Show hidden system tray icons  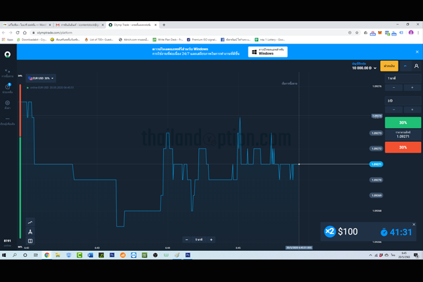click(x=370, y=255)
